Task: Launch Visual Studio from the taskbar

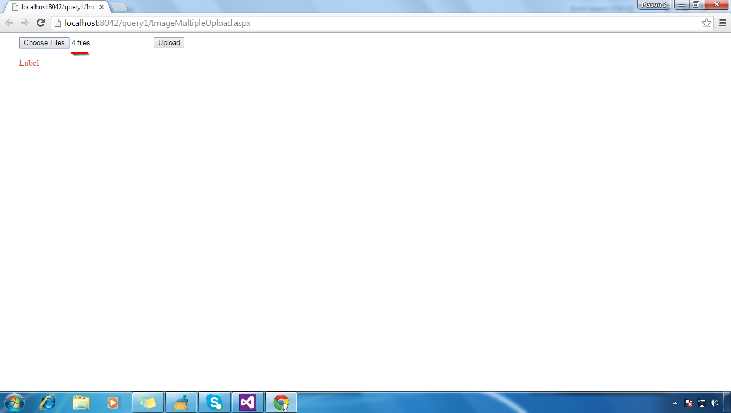Action: tap(248, 402)
